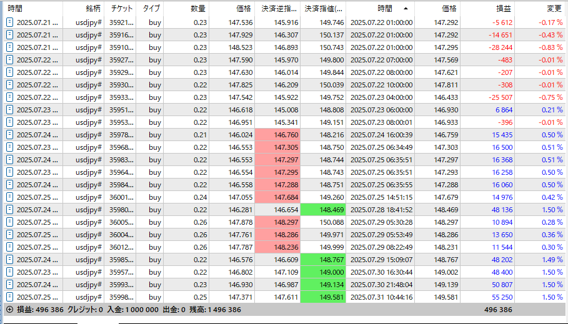568x324 pixels.
Task: Click the 出金: 0 summary text
Action: (174, 310)
